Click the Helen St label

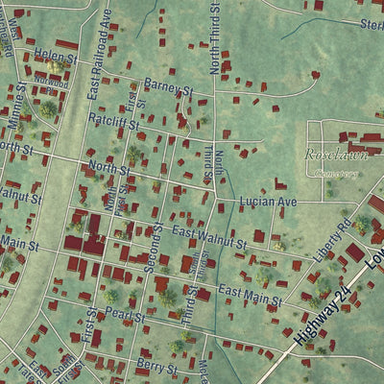click(56, 56)
